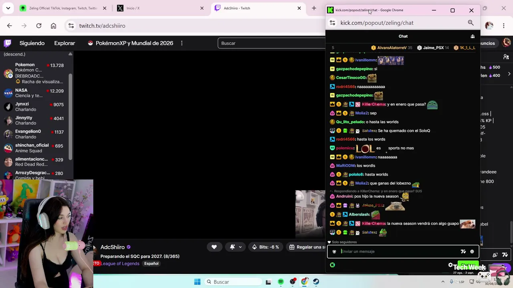Click the Chrome profile avatar
Image resolution: width=513 pixels, height=288 pixels.
(x=489, y=26)
